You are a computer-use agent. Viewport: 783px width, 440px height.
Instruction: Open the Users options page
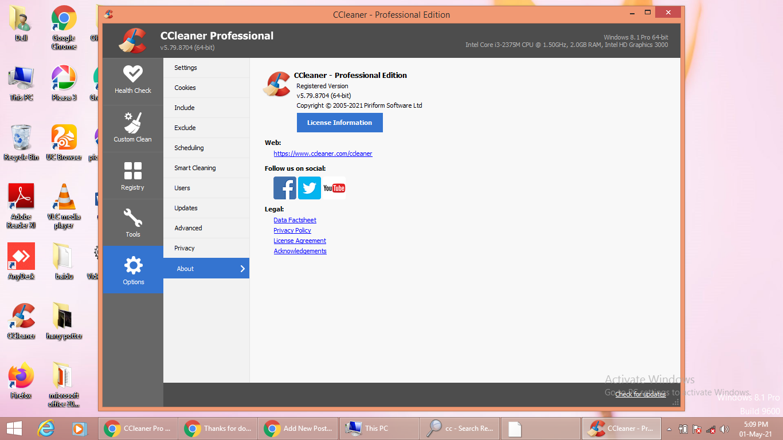206,188
